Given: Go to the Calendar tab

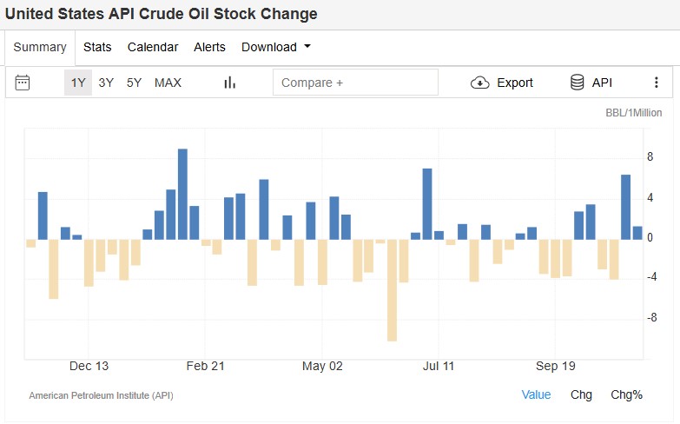Looking at the screenshot, I should 153,47.
